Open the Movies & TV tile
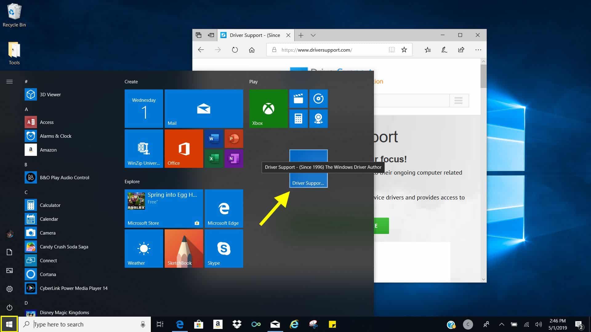Viewport: 591px width, 332px height. pyautogui.click(x=299, y=99)
